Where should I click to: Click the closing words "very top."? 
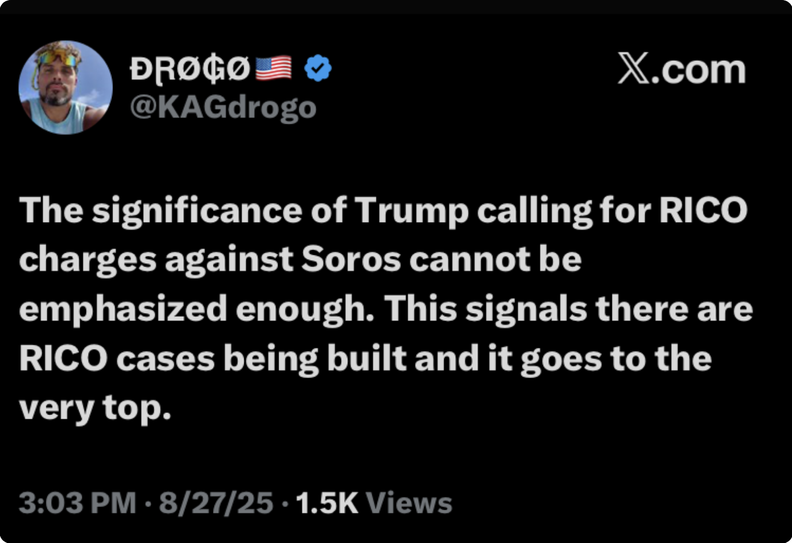[95, 408]
